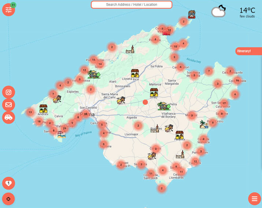Click the Son Castelló label
262x208 pixels.
pyautogui.click(x=88, y=107)
